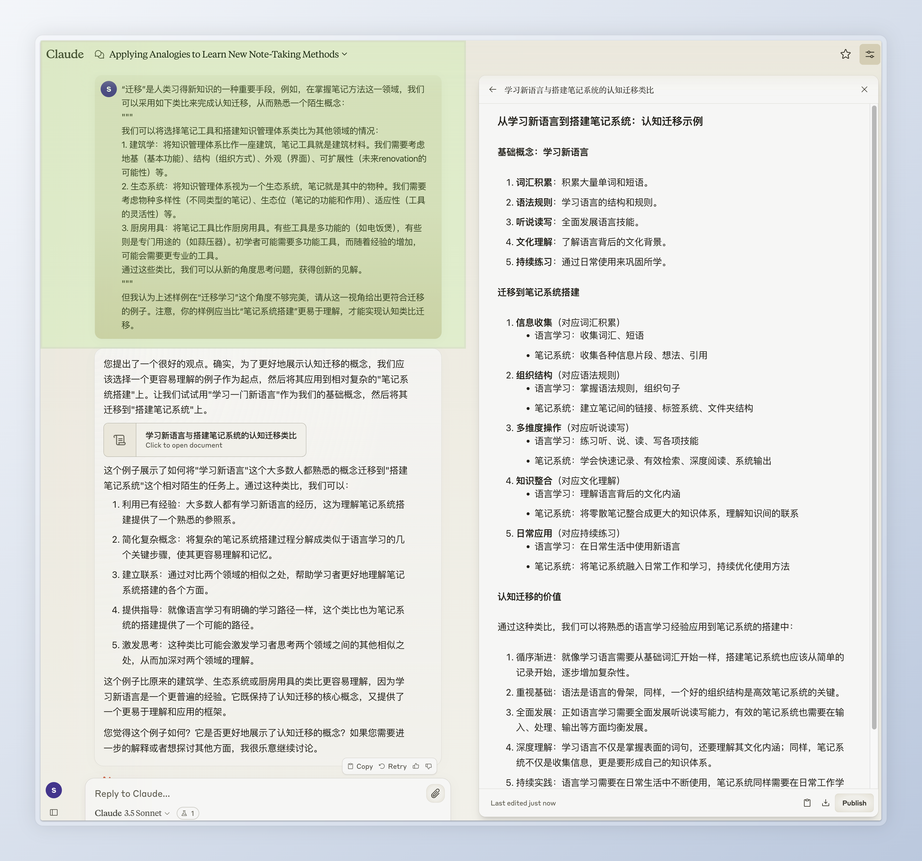
Task: Click the Last edited just now text
Action: pos(523,803)
